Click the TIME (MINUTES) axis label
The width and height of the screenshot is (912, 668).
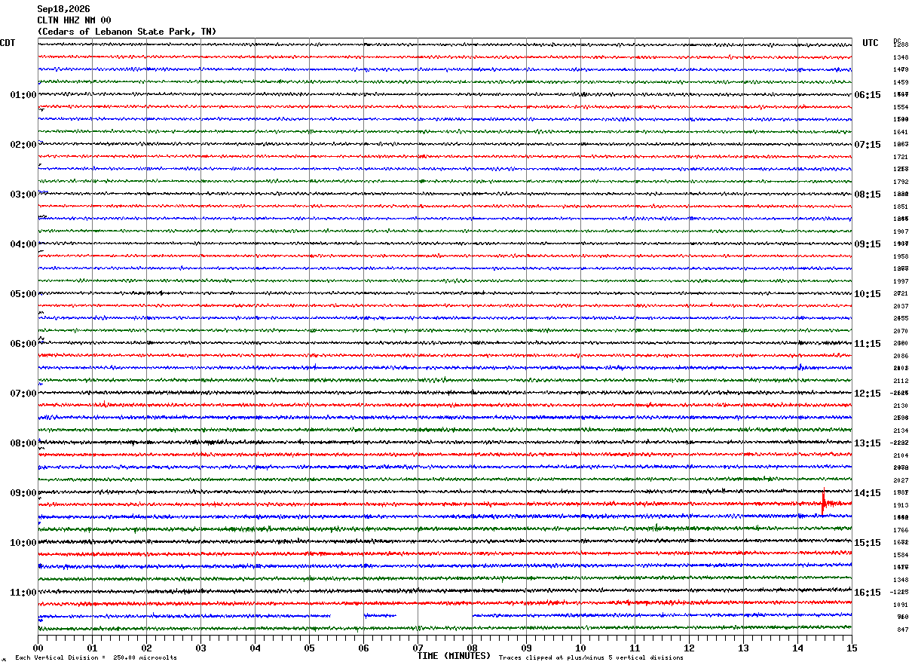pyautogui.click(x=454, y=656)
